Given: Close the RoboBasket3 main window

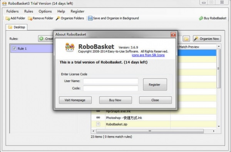Looking at the screenshot, I should (x=222, y=2).
